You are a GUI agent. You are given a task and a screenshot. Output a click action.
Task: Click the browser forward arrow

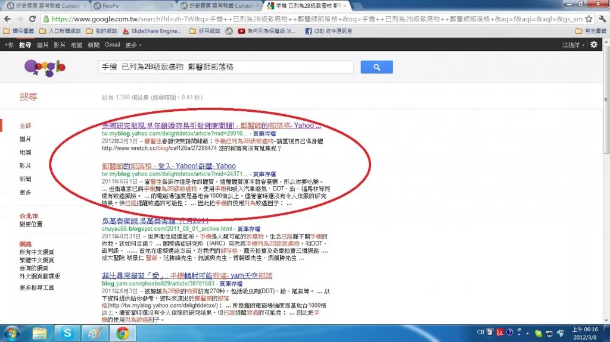point(20,18)
